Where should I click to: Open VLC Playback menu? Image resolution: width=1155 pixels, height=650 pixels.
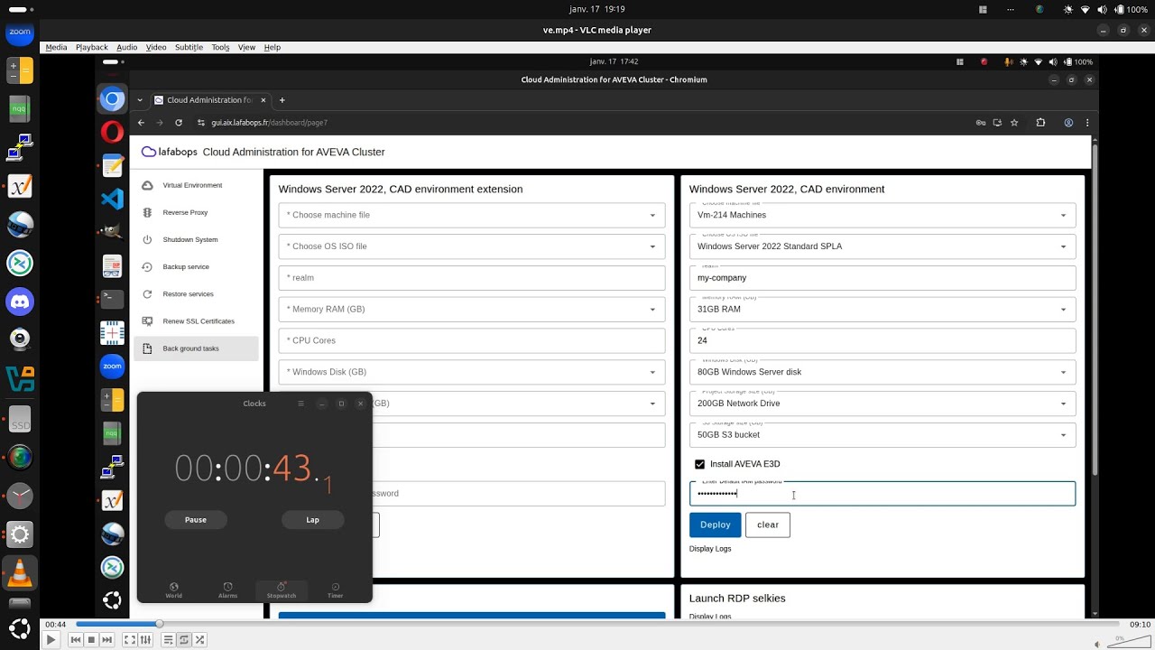tap(91, 47)
